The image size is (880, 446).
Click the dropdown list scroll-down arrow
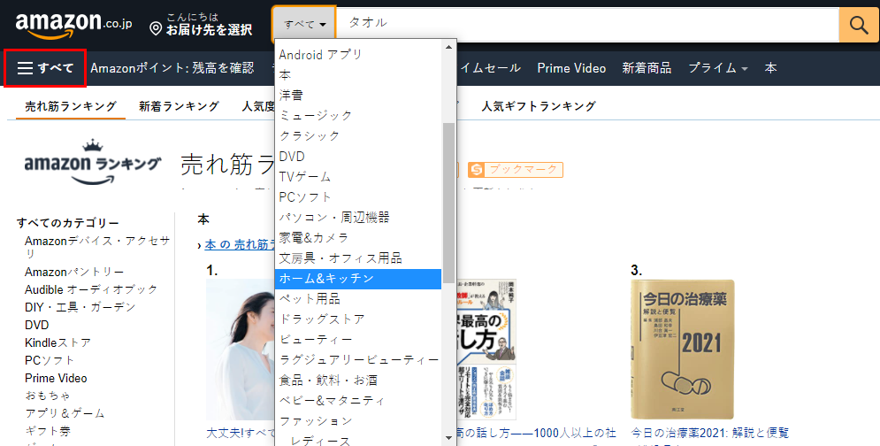(x=448, y=438)
